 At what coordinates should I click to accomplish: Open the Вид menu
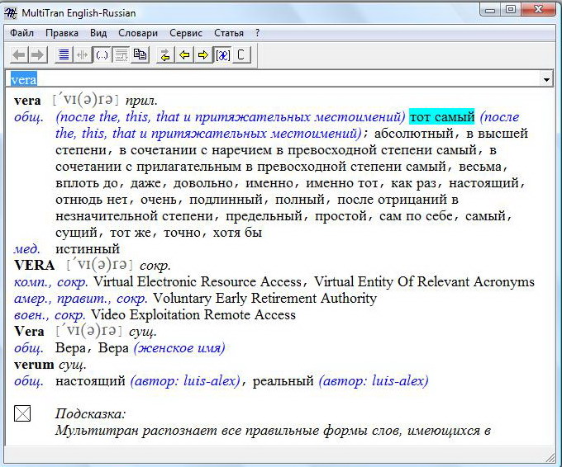(x=98, y=33)
